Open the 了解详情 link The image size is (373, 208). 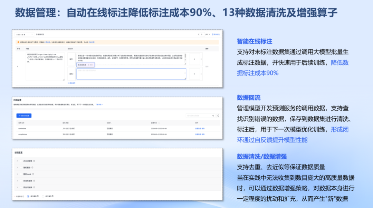(x=99, y=105)
